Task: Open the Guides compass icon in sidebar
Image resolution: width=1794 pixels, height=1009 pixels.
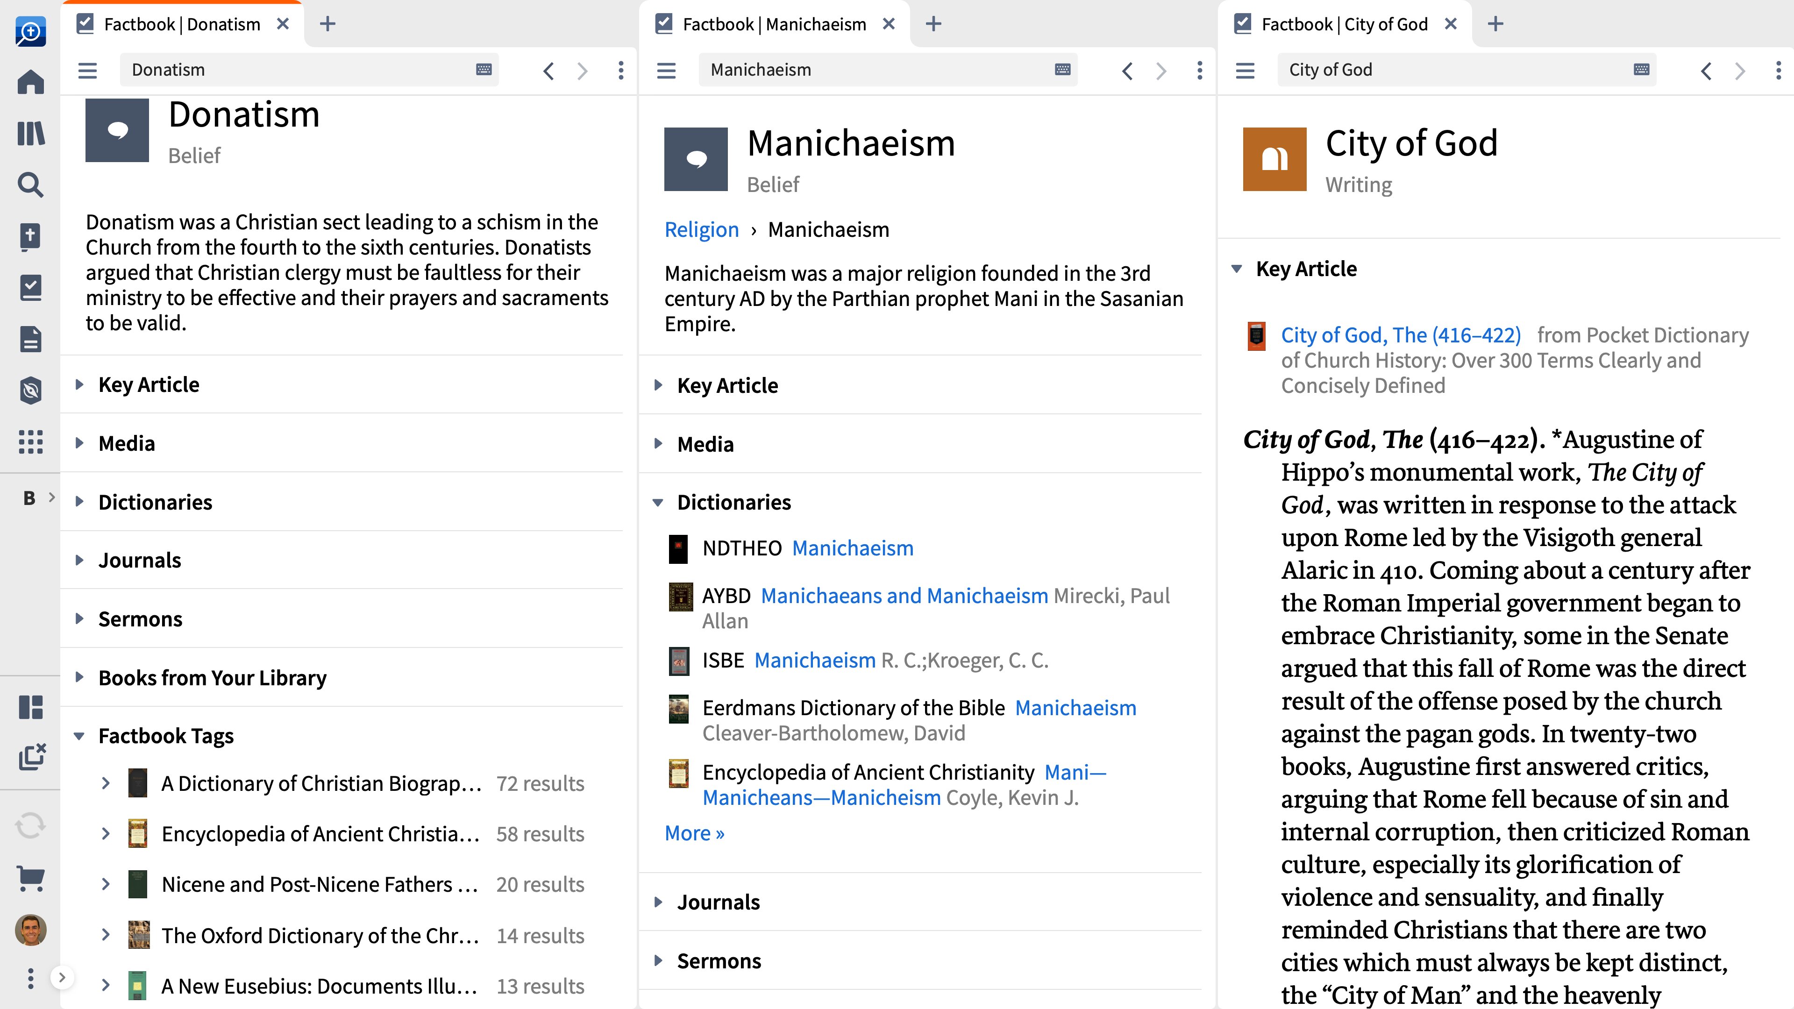Action: 31,391
